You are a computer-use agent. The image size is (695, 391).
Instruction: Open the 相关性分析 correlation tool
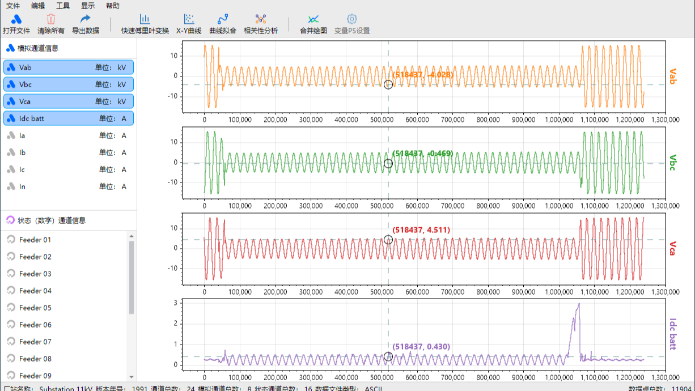tap(261, 25)
